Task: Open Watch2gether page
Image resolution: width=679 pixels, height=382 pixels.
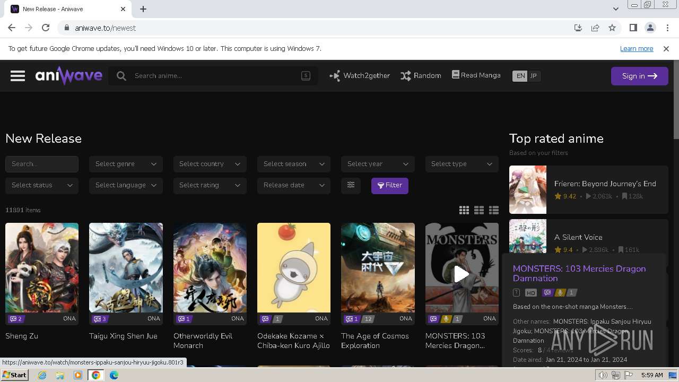Action: click(360, 76)
